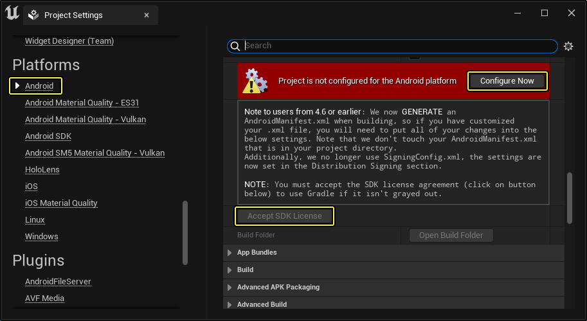Click the Build Folder label

click(x=256, y=235)
